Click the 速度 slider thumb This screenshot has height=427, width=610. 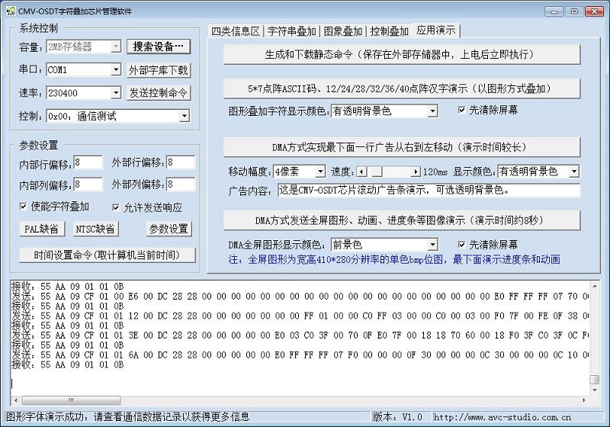coord(376,172)
